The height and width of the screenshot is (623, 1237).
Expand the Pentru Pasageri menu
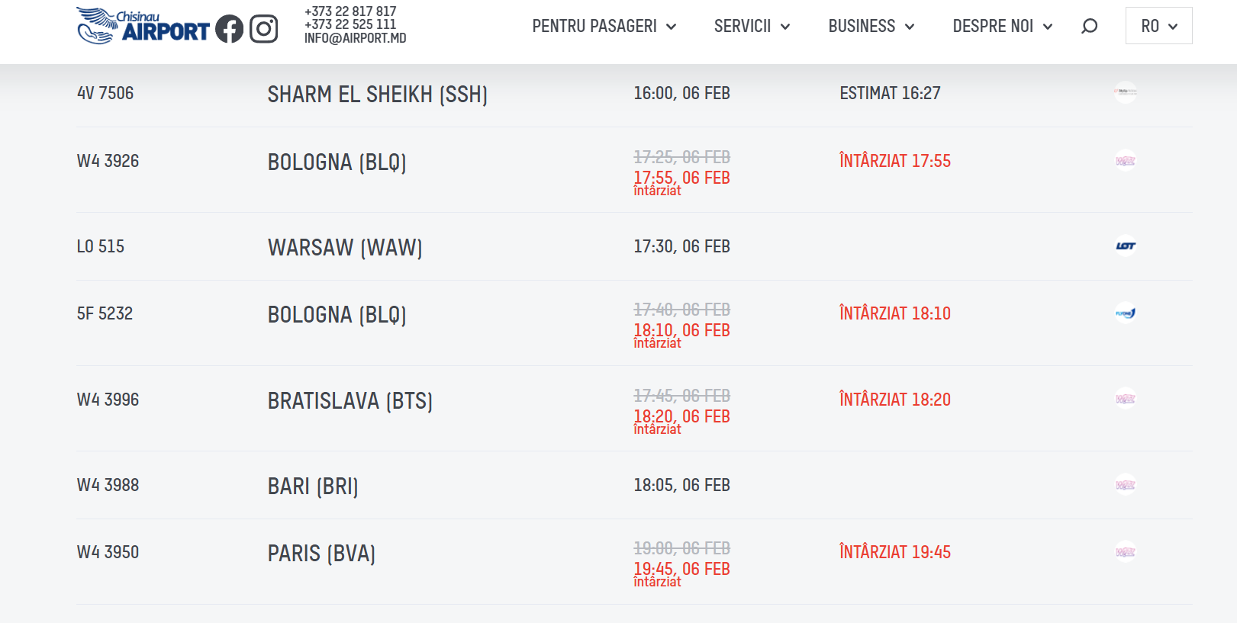click(604, 26)
